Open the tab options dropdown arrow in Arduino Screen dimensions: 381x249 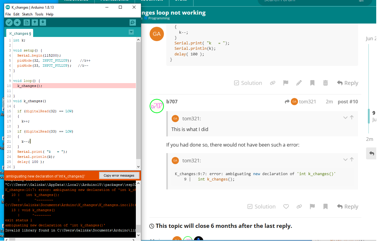131,32
